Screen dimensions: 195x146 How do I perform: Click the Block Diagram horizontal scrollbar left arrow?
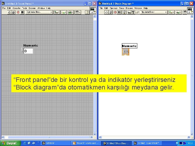coord(100,137)
